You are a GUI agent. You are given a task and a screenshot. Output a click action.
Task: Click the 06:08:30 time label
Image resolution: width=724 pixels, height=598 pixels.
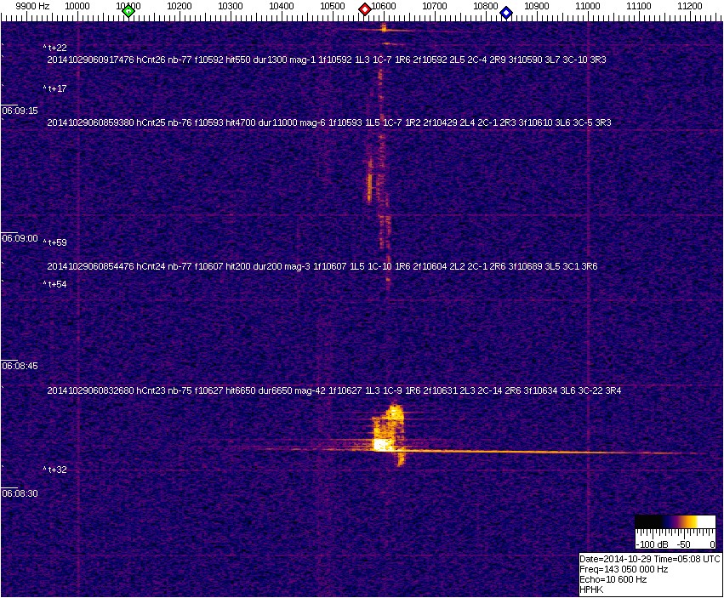20,493
